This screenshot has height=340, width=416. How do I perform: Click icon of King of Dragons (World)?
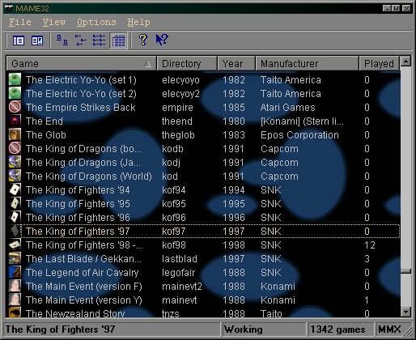pyautogui.click(x=15, y=176)
